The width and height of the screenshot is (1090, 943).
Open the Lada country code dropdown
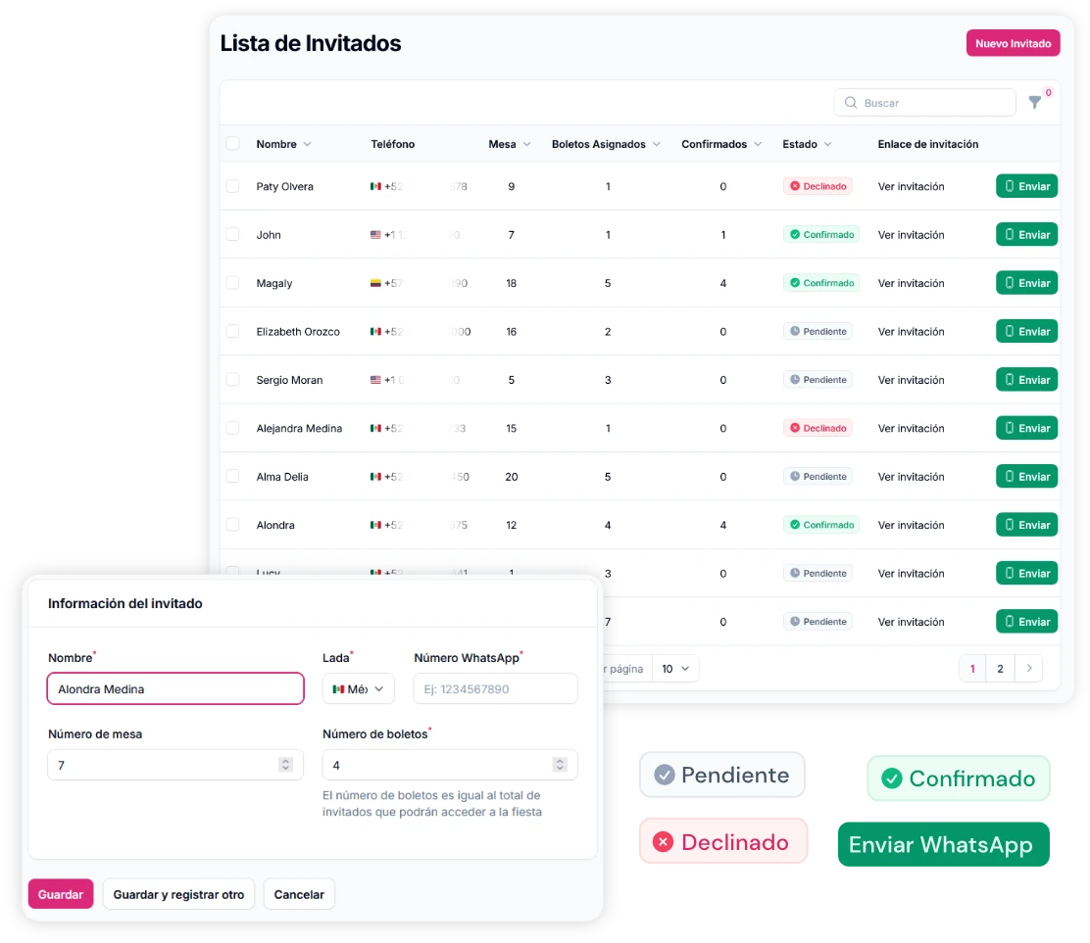pyautogui.click(x=358, y=689)
